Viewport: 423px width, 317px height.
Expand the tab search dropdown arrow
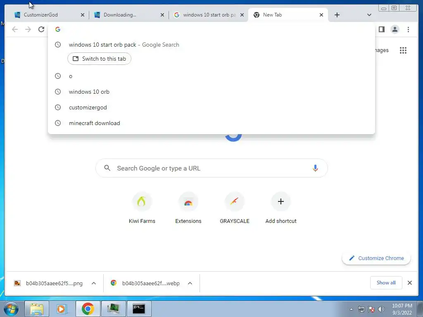(x=369, y=15)
